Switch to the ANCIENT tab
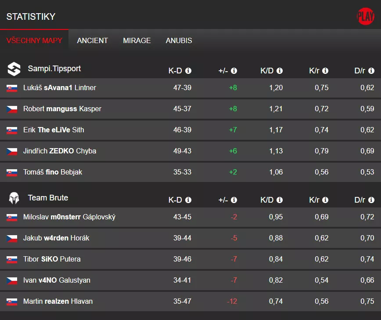 [x=92, y=40]
